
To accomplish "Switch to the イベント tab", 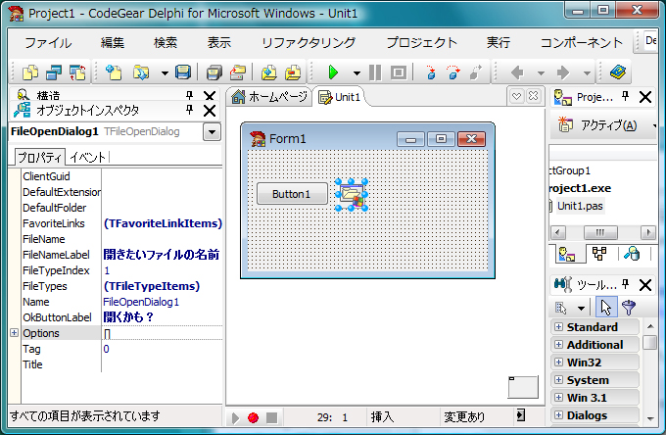I will point(87,158).
